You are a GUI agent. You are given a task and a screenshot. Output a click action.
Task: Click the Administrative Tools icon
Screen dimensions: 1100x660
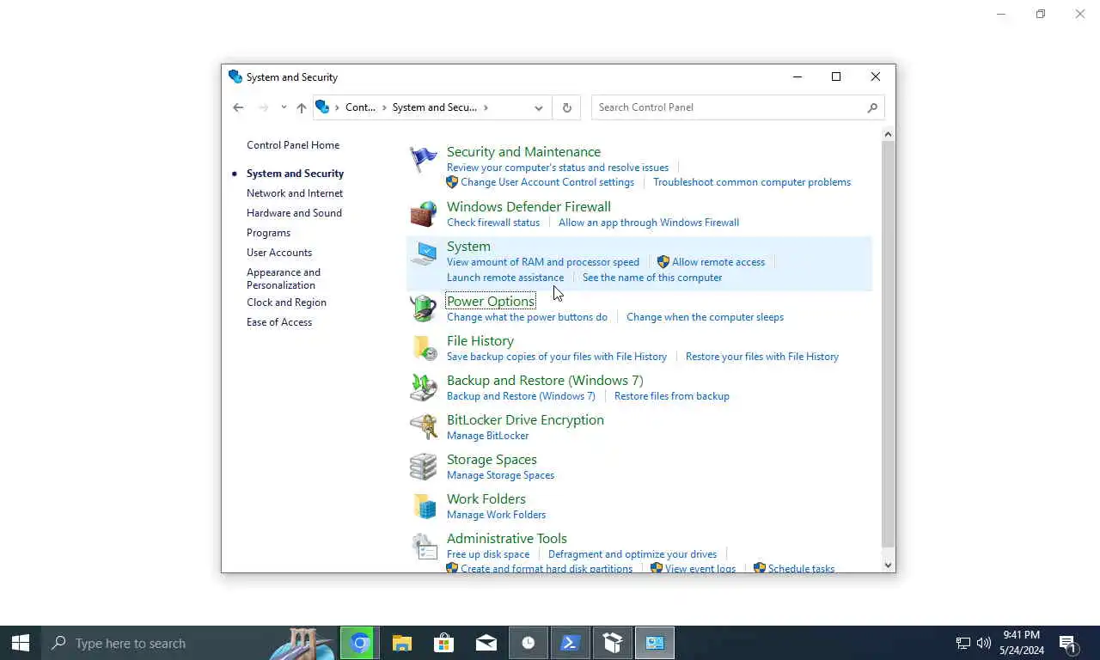(423, 546)
